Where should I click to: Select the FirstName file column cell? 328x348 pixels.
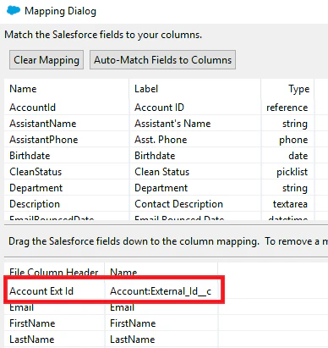tap(32, 323)
